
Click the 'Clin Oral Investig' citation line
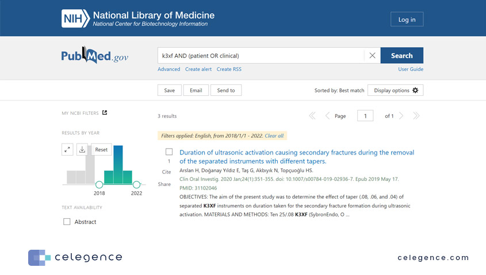[289, 179]
